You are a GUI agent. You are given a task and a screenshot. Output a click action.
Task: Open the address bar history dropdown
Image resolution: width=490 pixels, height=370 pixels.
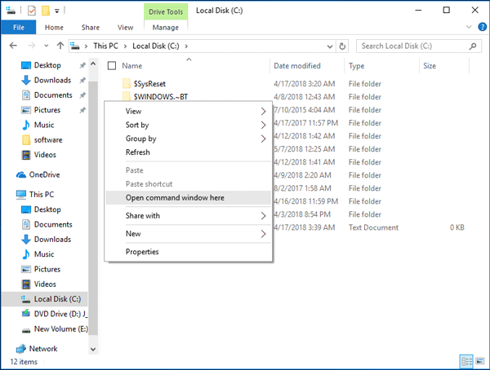pyautogui.click(x=330, y=46)
